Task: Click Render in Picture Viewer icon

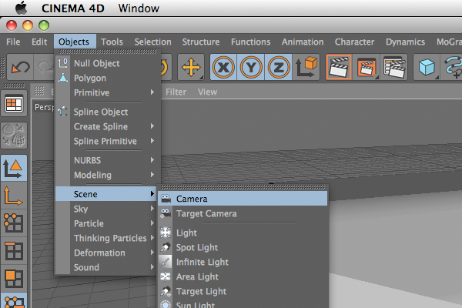Action: [x=367, y=67]
